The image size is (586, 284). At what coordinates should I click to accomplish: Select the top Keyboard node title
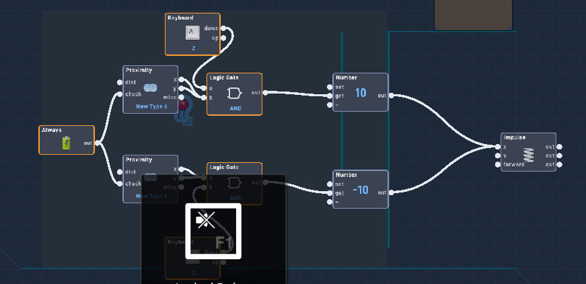[180, 18]
